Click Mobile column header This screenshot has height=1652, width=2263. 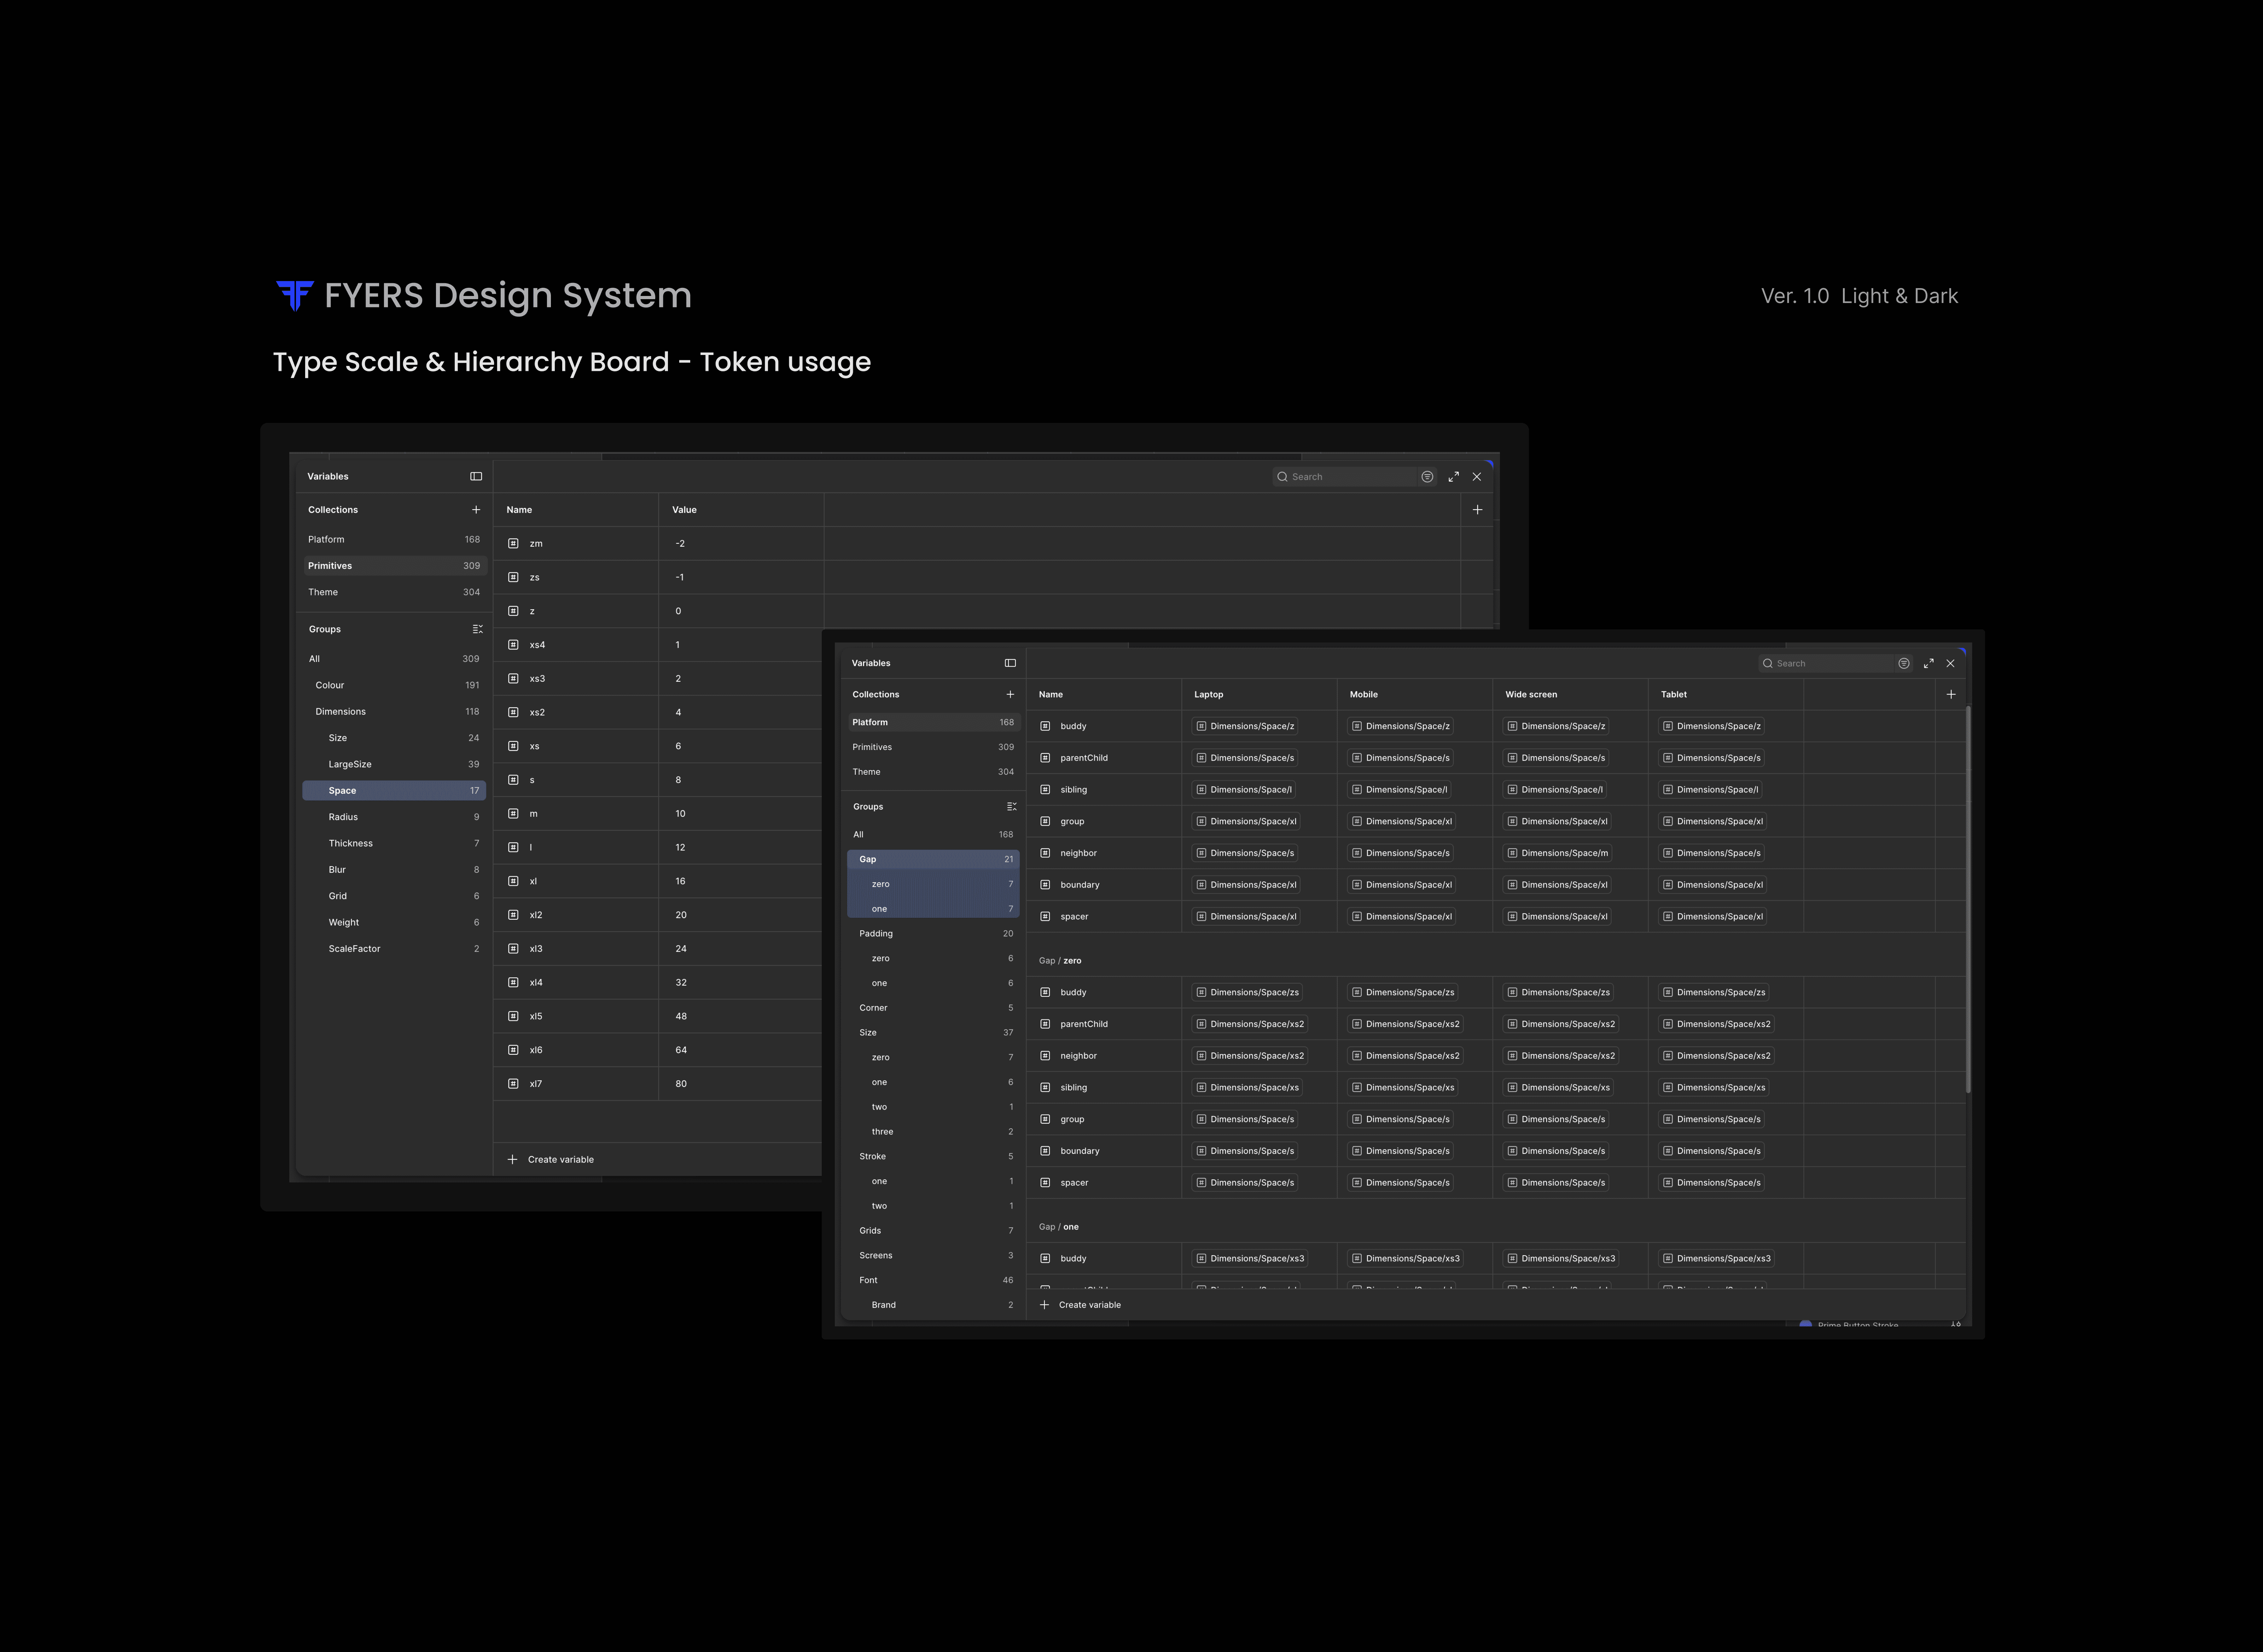[1364, 694]
